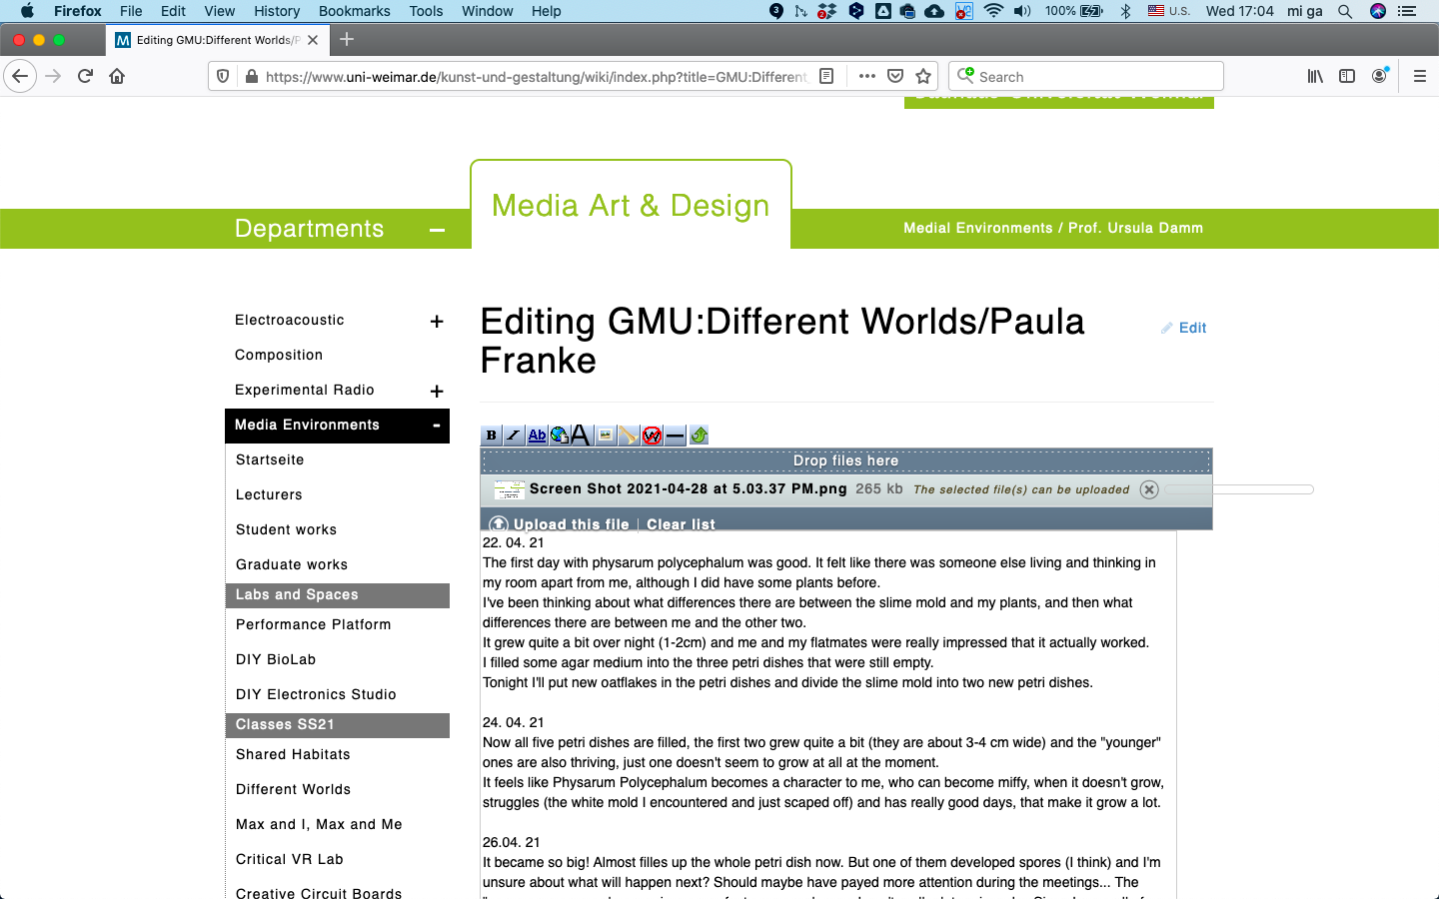The image size is (1439, 899).
Task: Open Lecturers page
Action: coord(269,494)
